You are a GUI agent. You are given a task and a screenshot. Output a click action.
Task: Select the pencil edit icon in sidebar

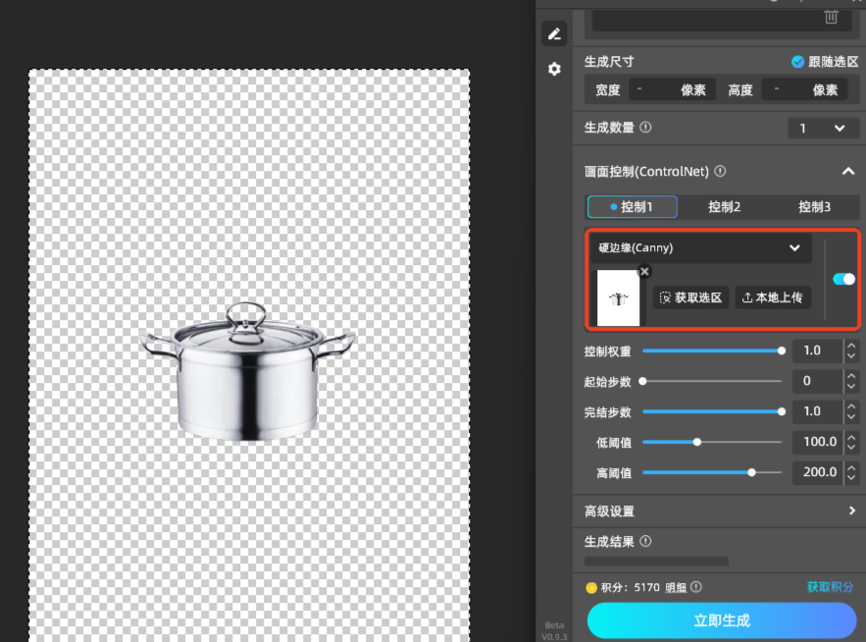tap(554, 34)
